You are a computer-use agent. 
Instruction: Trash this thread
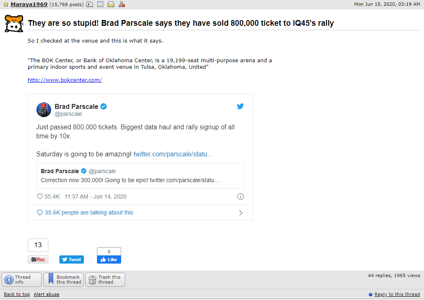click(105, 280)
